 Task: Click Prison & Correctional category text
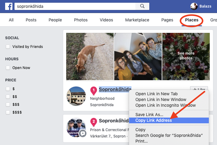(x=109, y=130)
